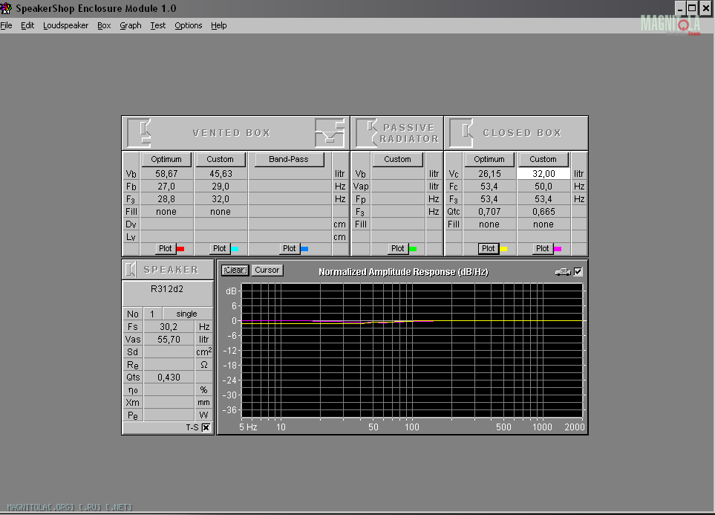Image resolution: width=715 pixels, height=515 pixels.
Task: Open the Help menu
Action: click(219, 25)
